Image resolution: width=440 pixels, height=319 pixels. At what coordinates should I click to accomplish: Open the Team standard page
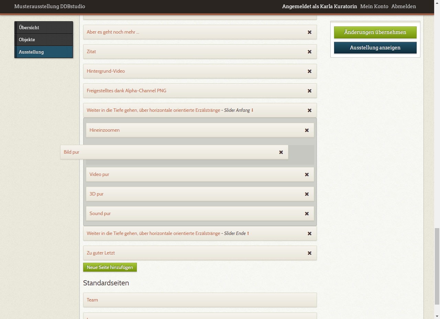(x=92, y=300)
